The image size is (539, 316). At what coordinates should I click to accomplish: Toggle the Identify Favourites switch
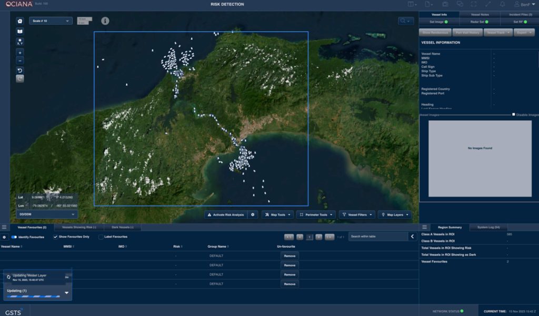pyautogui.click(x=14, y=237)
